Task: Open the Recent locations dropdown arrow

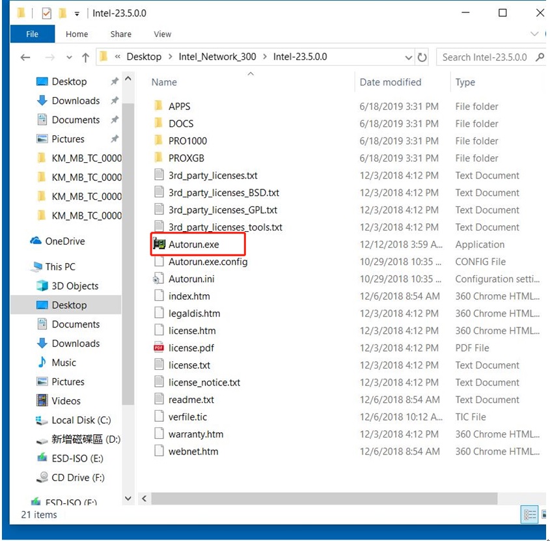Action: click(69, 57)
